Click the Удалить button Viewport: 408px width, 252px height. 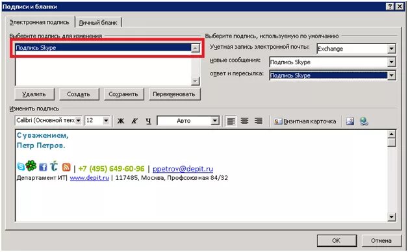point(34,94)
